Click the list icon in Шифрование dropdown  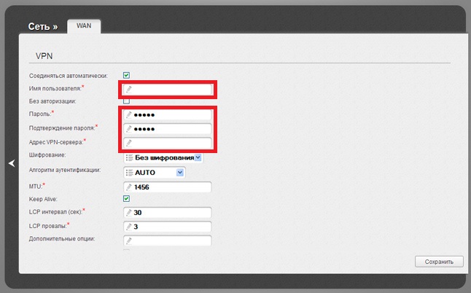(130, 157)
